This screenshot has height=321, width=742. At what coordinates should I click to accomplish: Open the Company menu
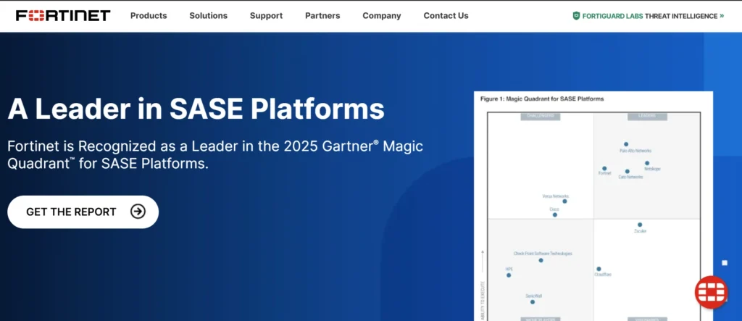tap(381, 16)
